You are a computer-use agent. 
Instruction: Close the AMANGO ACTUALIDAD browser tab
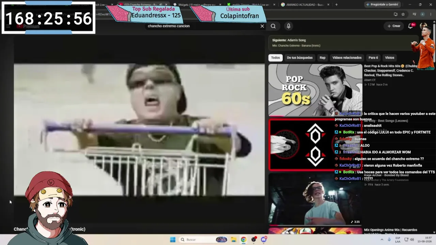click(328, 5)
